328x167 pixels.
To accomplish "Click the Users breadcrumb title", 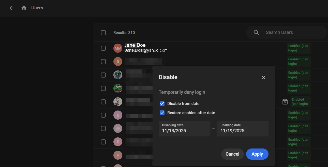I will [x=37, y=8].
